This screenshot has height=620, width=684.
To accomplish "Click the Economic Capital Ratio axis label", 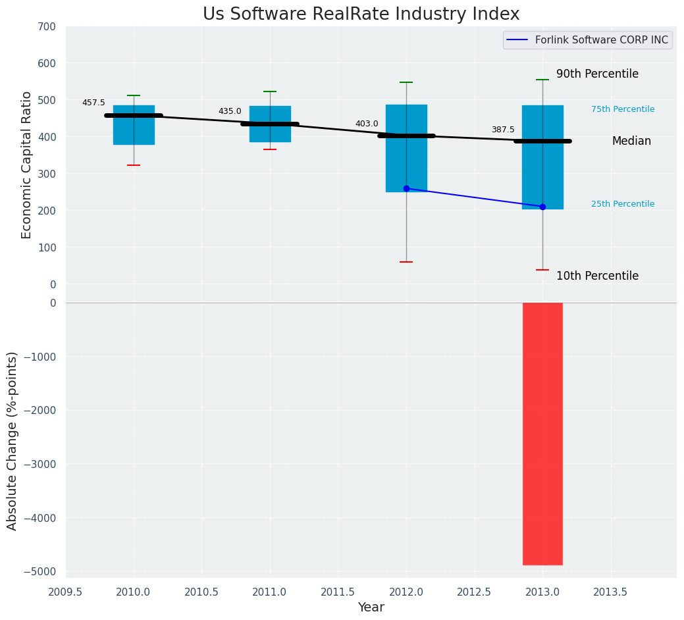I will pyautogui.click(x=26, y=165).
